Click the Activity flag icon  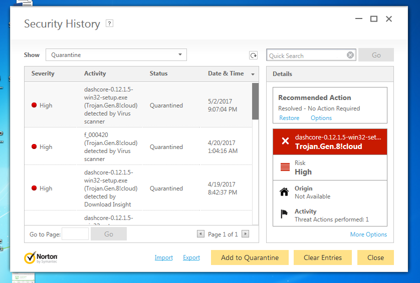[284, 214]
